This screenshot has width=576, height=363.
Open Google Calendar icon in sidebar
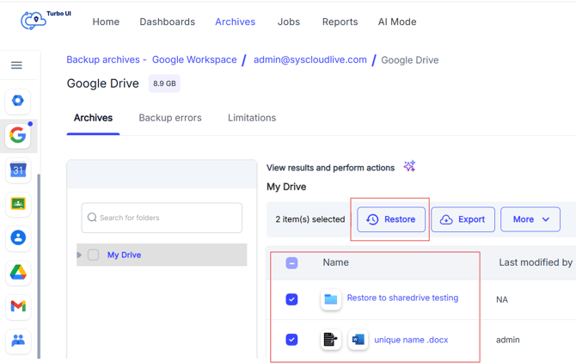(x=18, y=169)
